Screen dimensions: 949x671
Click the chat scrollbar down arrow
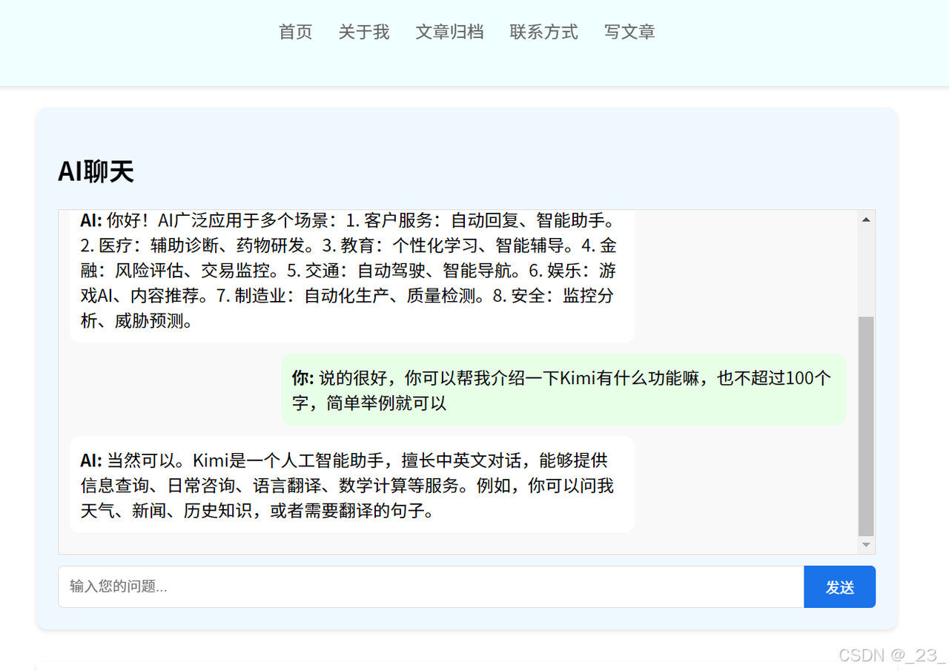[865, 545]
